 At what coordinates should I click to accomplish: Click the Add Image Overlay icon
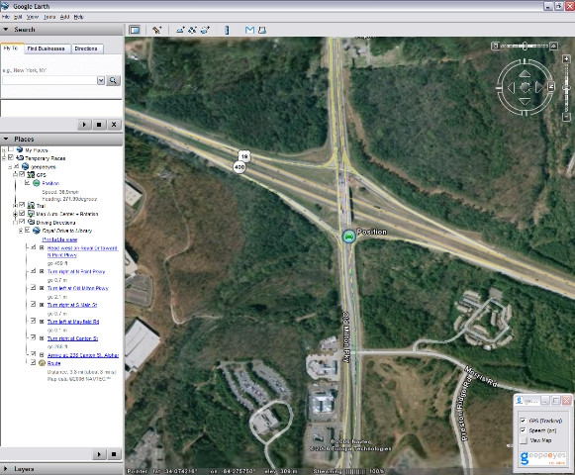click(205, 30)
